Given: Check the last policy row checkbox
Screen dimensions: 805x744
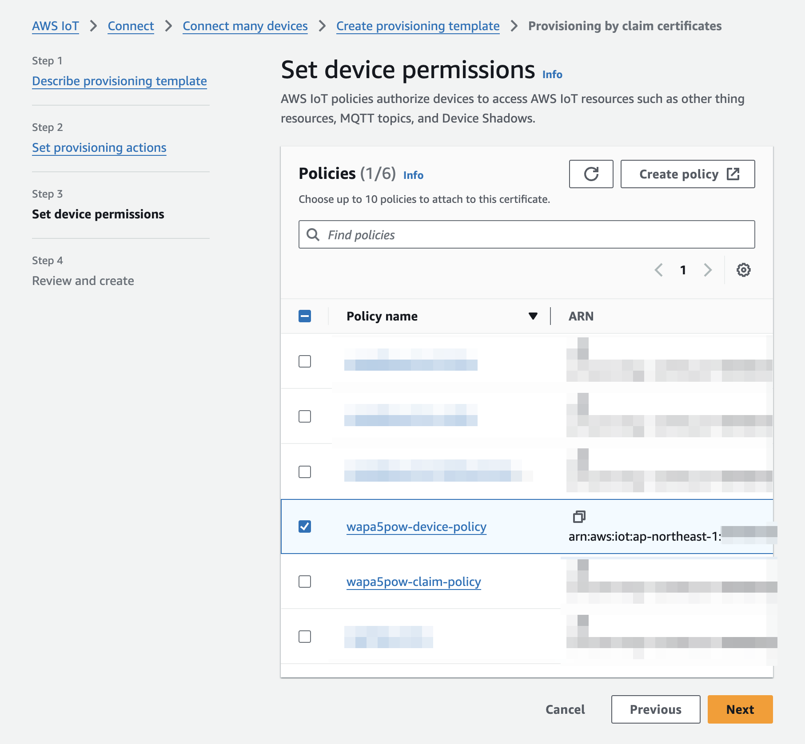Looking at the screenshot, I should click(305, 637).
